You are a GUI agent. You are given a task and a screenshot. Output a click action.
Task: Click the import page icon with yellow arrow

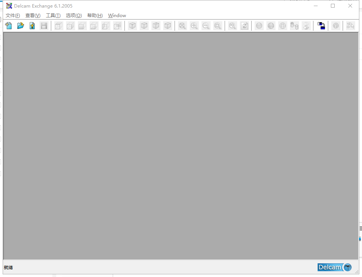[x=32, y=26]
